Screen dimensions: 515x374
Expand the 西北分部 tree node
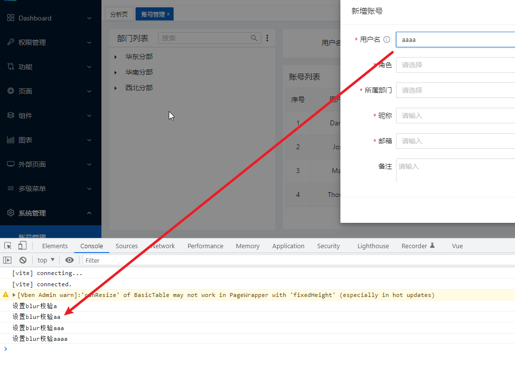click(x=116, y=88)
